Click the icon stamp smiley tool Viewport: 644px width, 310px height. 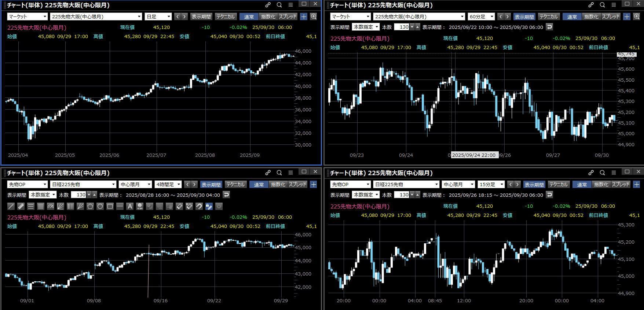(x=140, y=206)
